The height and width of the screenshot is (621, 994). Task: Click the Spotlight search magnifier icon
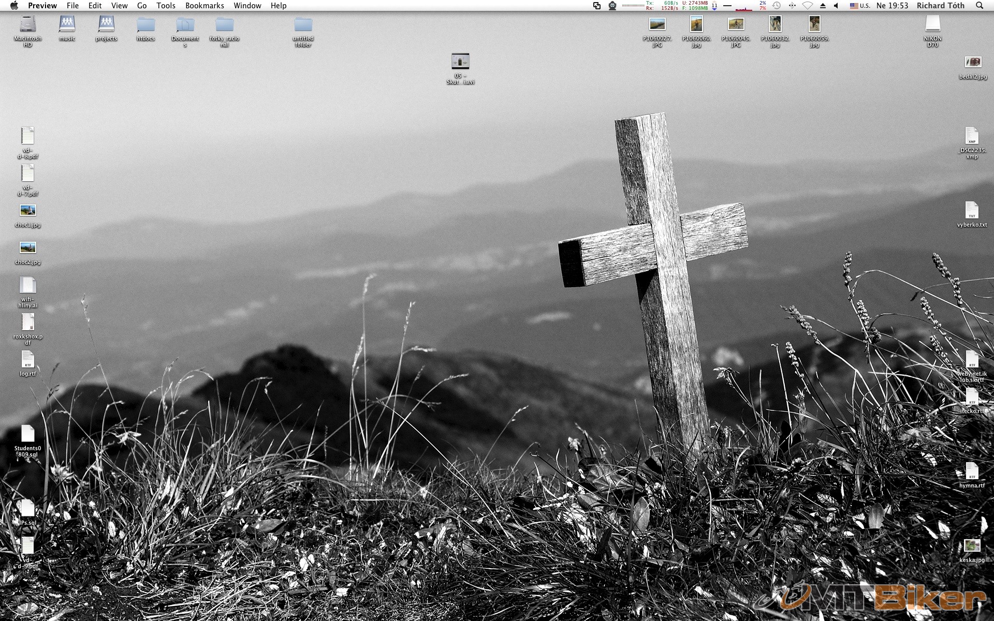pos(979,6)
